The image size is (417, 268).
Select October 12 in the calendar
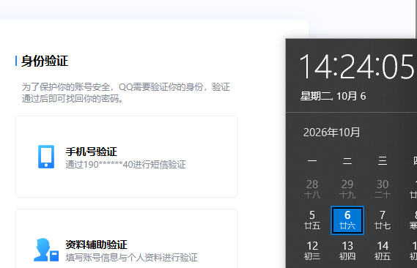312,251
